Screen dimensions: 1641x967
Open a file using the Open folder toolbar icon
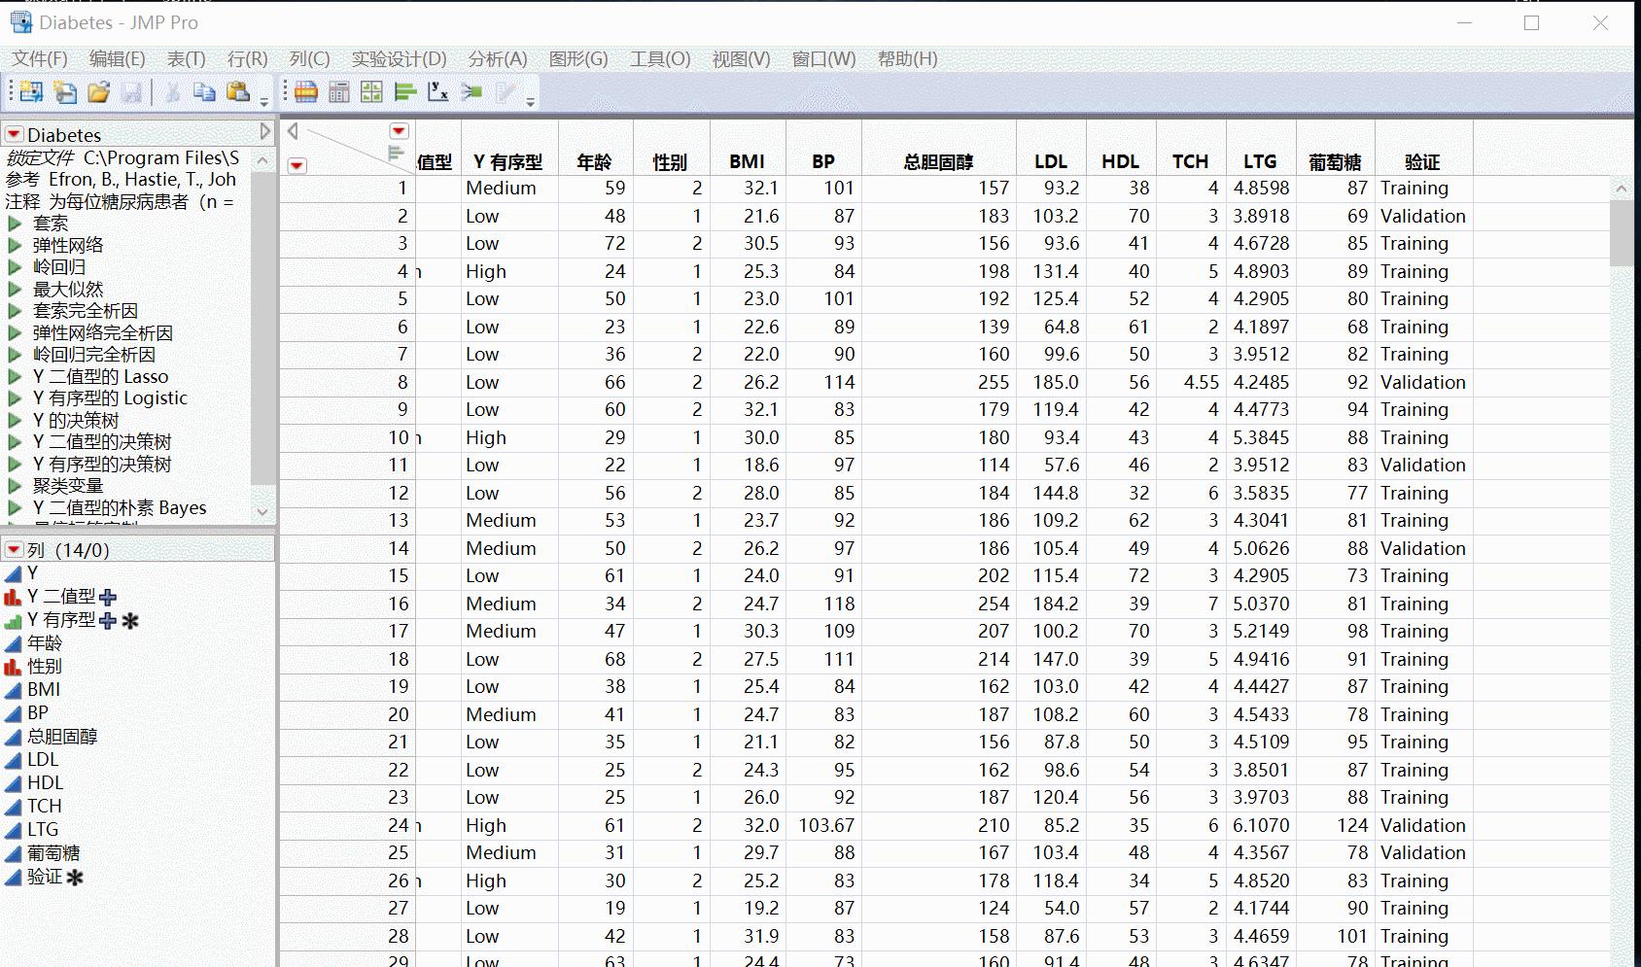coord(100,91)
